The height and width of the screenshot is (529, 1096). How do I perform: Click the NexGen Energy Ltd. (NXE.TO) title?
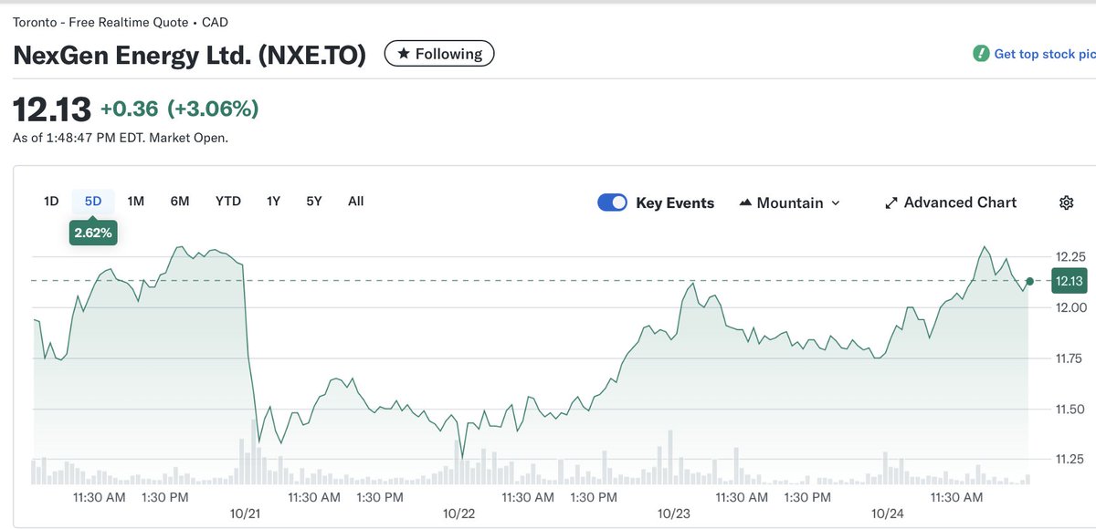coord(189,55)
